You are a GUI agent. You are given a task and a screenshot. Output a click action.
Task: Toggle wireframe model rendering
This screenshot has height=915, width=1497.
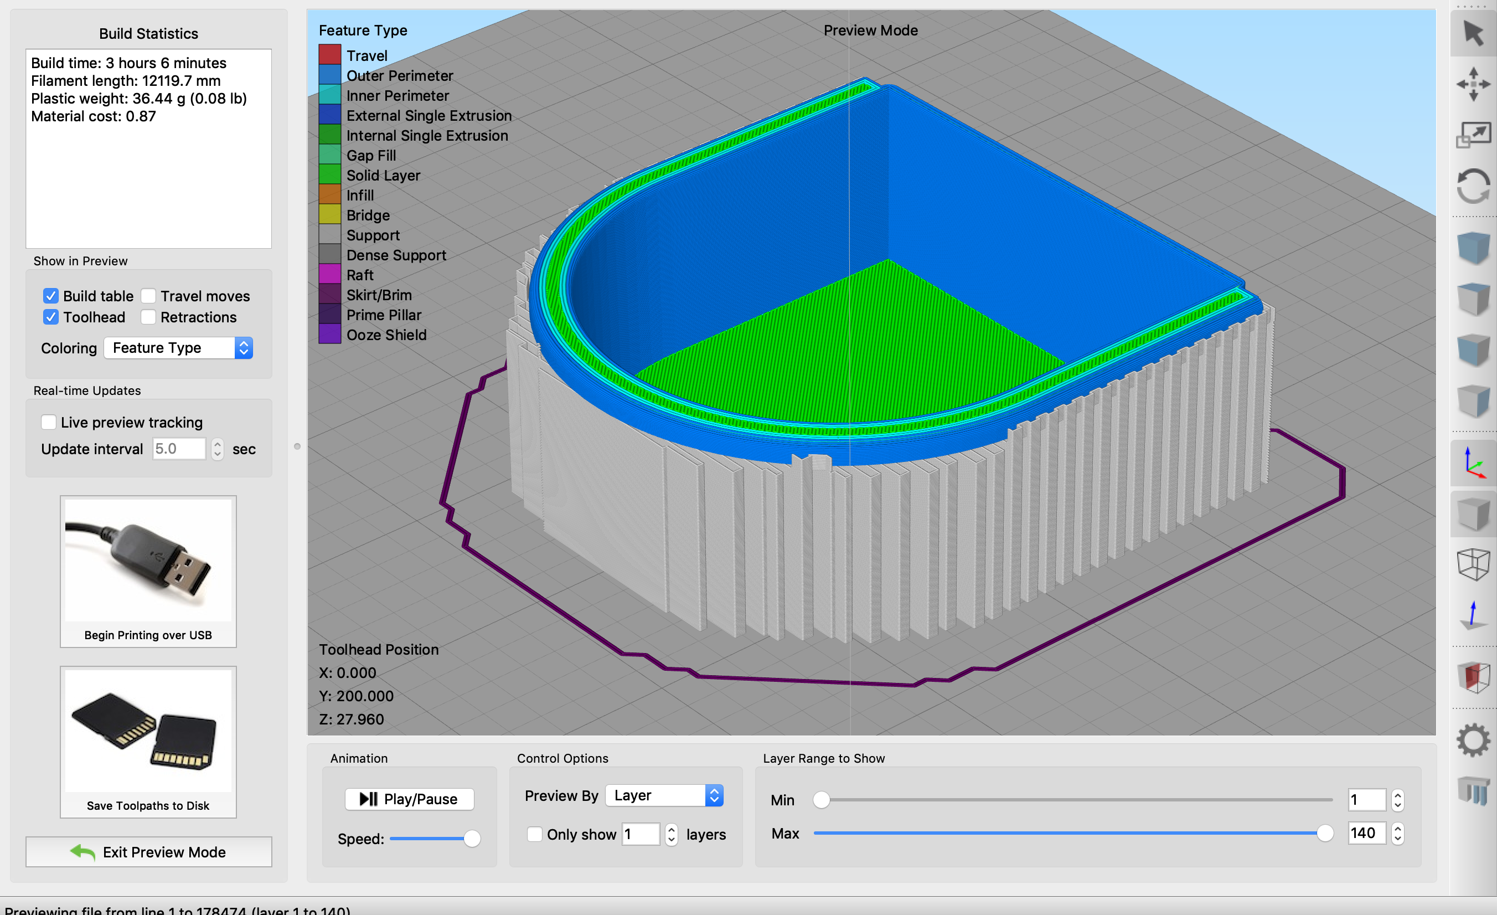coord(1473,565)
